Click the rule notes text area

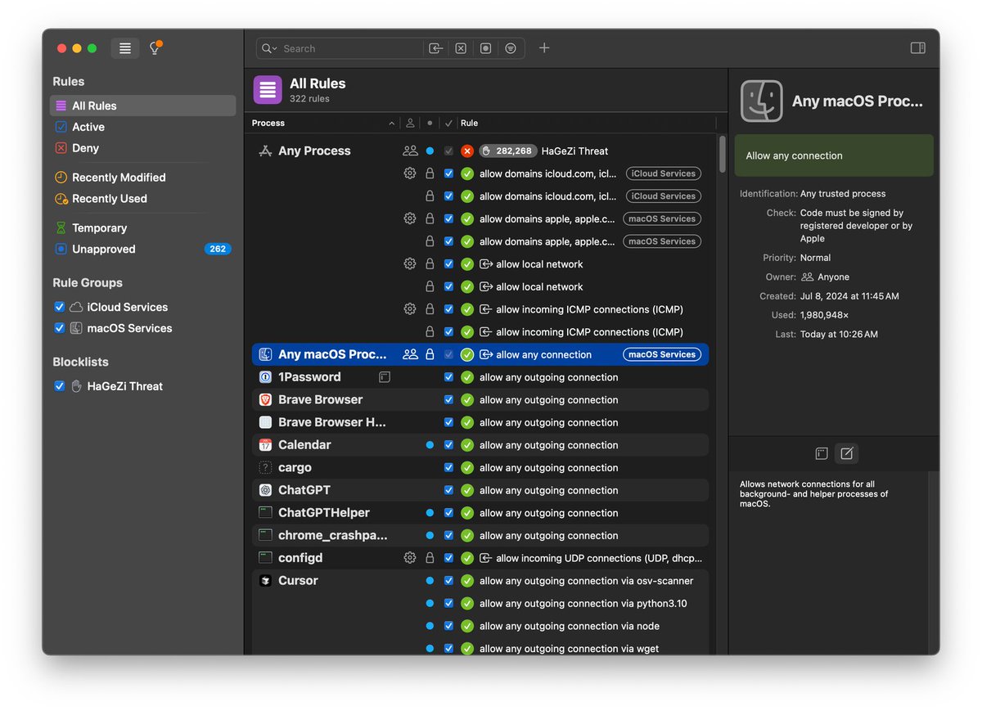[x=828, y=562]
